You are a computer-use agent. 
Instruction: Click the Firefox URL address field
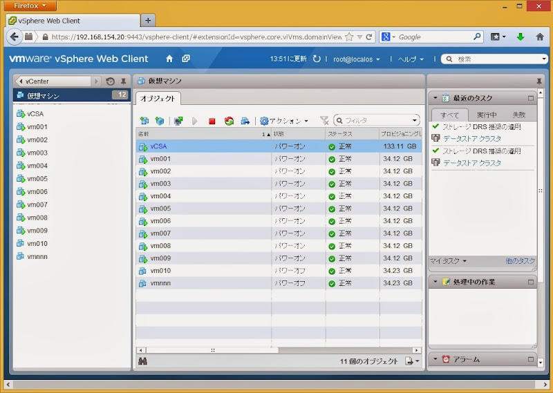pos(196,37)
